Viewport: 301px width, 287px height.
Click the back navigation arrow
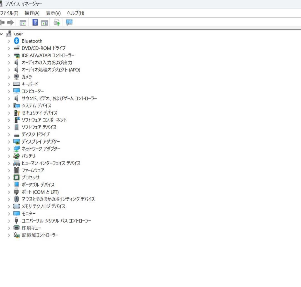tap(3, 23)
